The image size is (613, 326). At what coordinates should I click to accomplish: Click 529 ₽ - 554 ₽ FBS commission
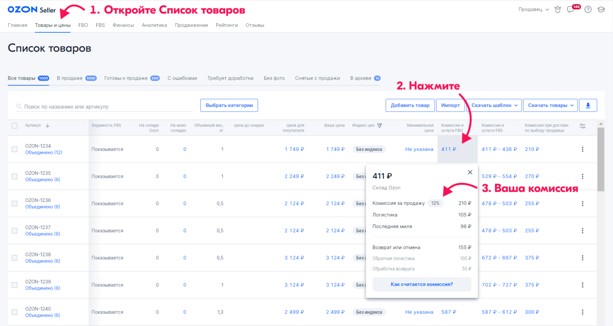pos(499,176)
